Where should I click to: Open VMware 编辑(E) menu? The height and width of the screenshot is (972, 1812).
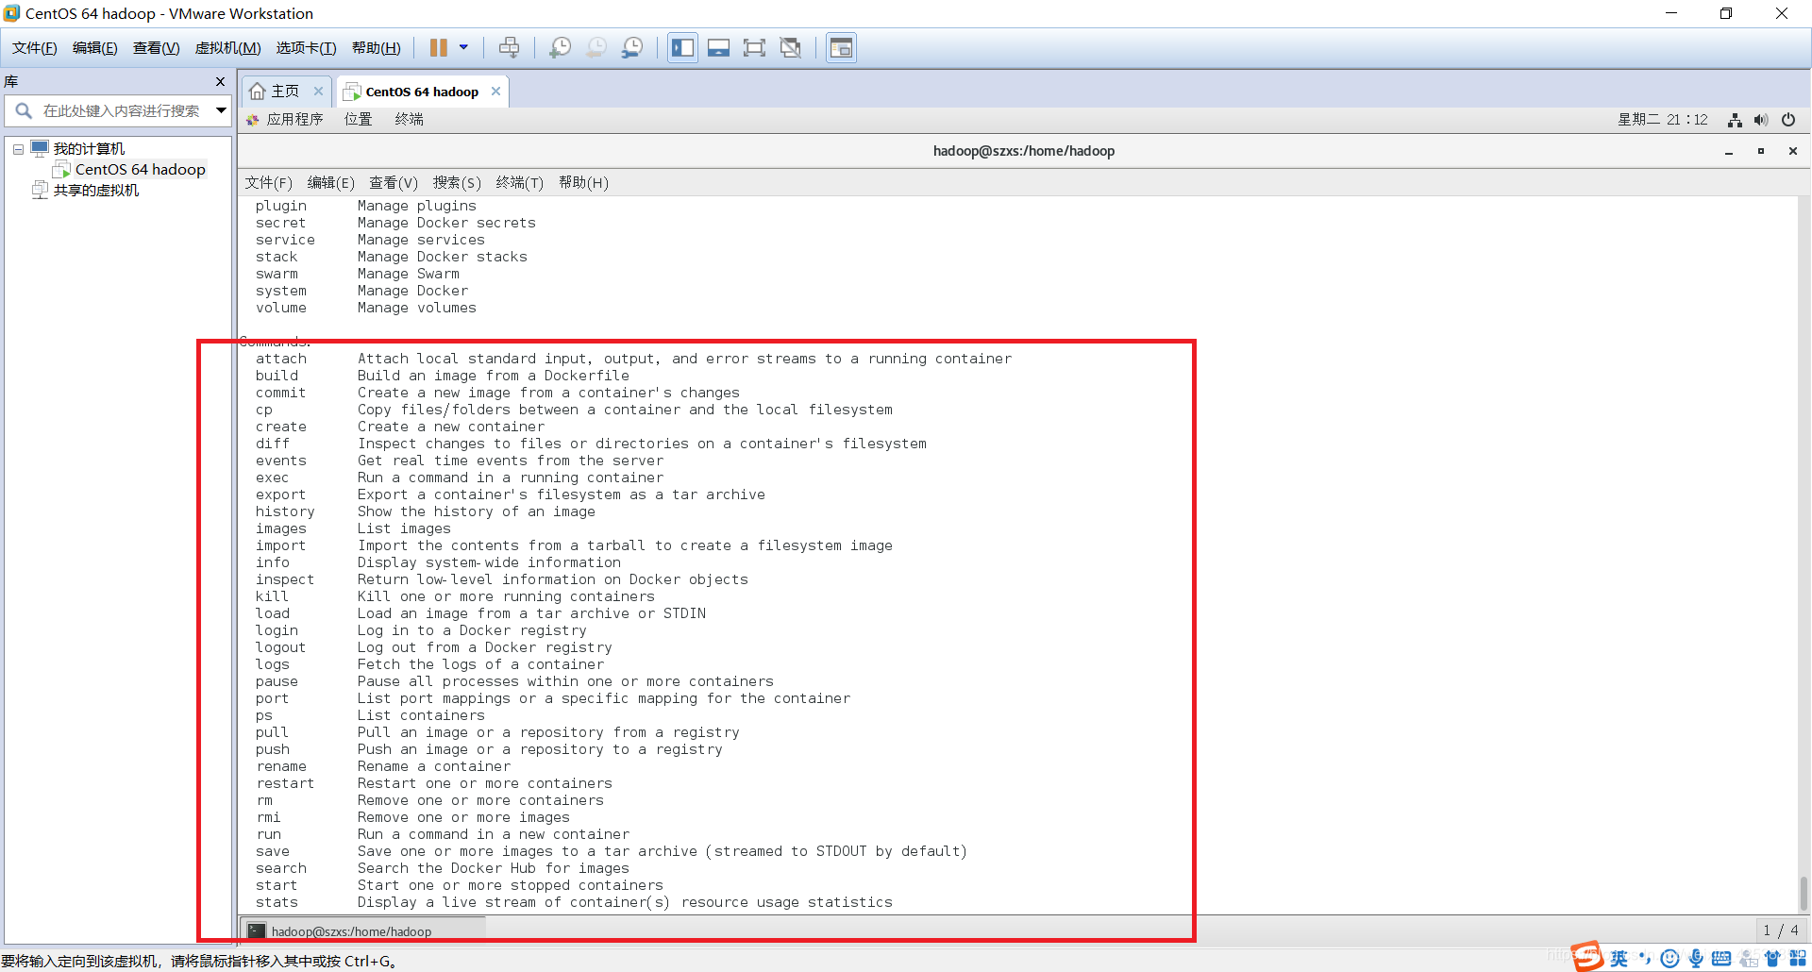click(94, 48)
